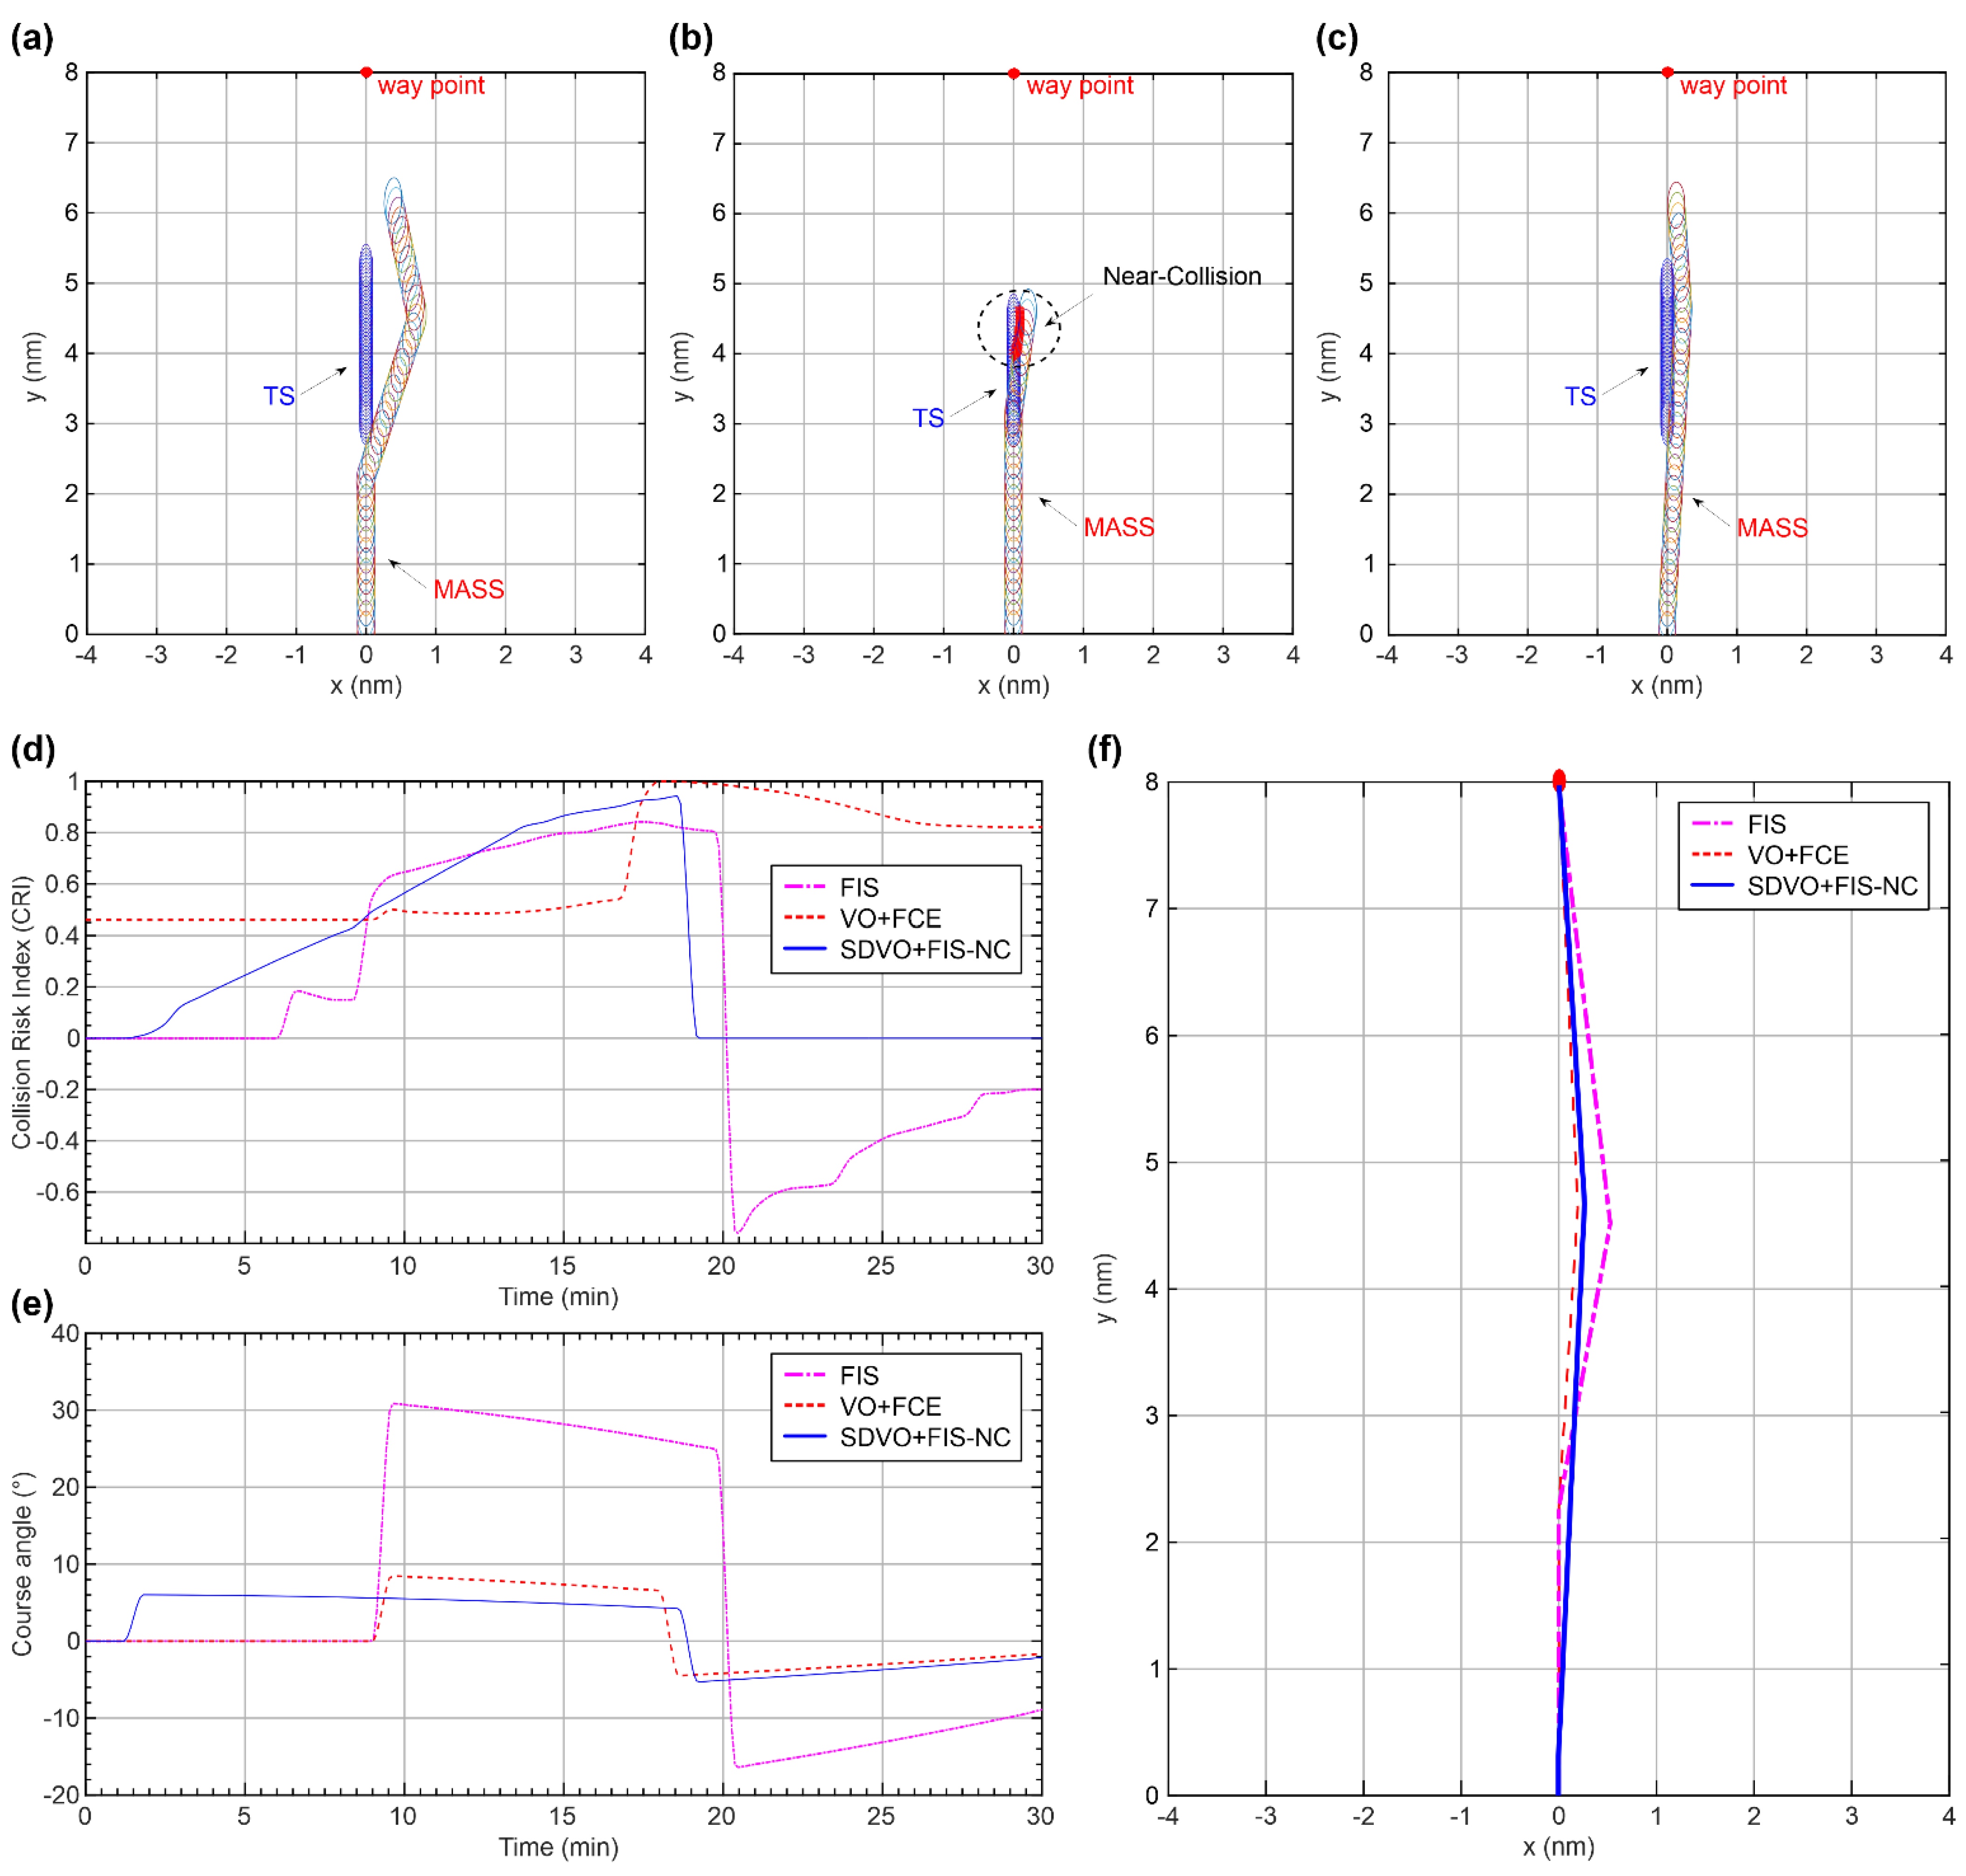Click the red way point marker in panel (b)
Image resolution: width=1966 pixels, height=1876 pixels.
[x=1013, y=73]
